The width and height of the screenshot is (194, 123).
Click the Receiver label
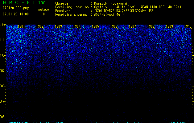[63, 11]
